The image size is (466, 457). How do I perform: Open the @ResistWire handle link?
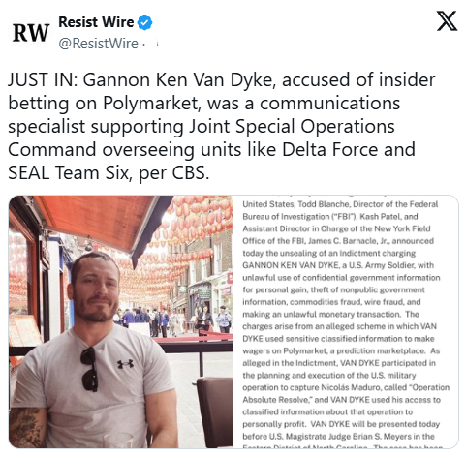pos(98,44)
